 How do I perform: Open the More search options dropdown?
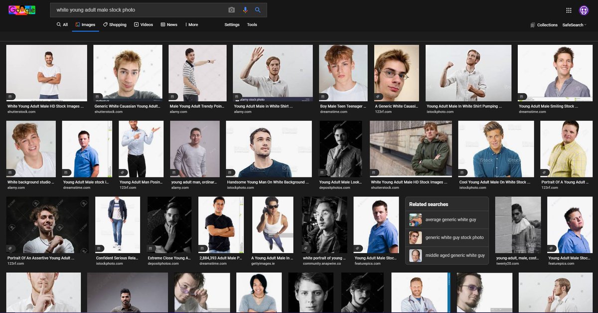click(x=191, y=24)
